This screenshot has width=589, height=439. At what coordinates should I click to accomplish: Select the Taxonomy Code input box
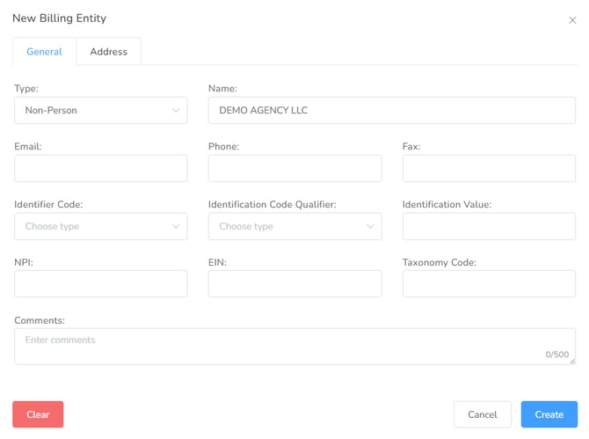489,283
